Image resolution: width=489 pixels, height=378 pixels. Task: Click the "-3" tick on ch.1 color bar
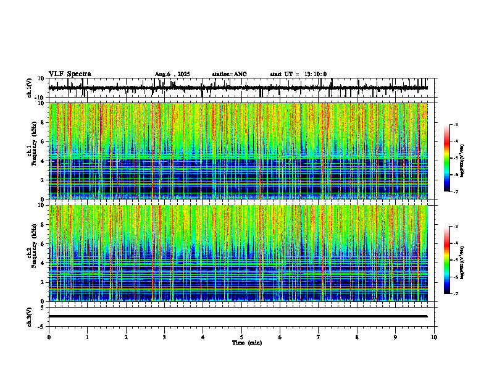pyautogui.click(x=456, y=124)
